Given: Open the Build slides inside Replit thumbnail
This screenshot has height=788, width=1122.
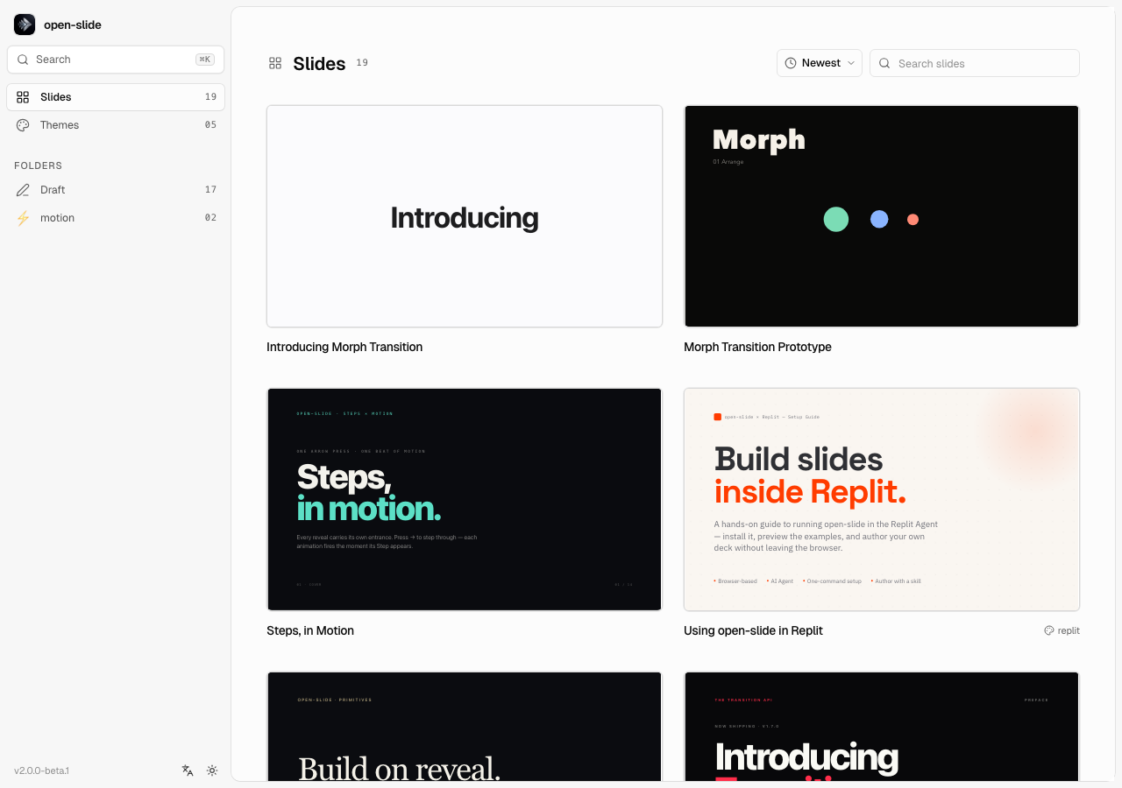Looking at the screenshot, I should click(882, 499).
